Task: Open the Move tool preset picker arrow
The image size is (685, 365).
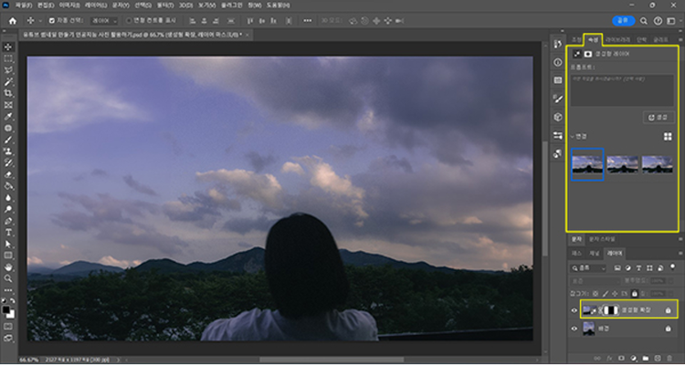Action: click(x=40, y=20)
